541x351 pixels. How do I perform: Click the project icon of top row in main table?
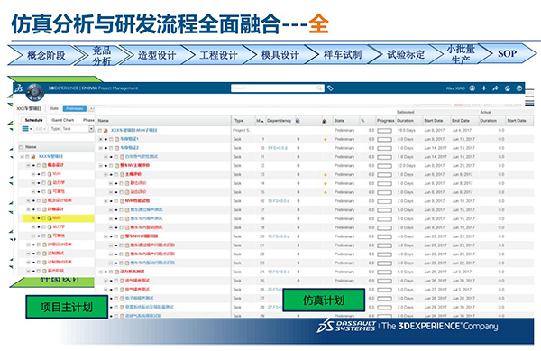[105, 131]
